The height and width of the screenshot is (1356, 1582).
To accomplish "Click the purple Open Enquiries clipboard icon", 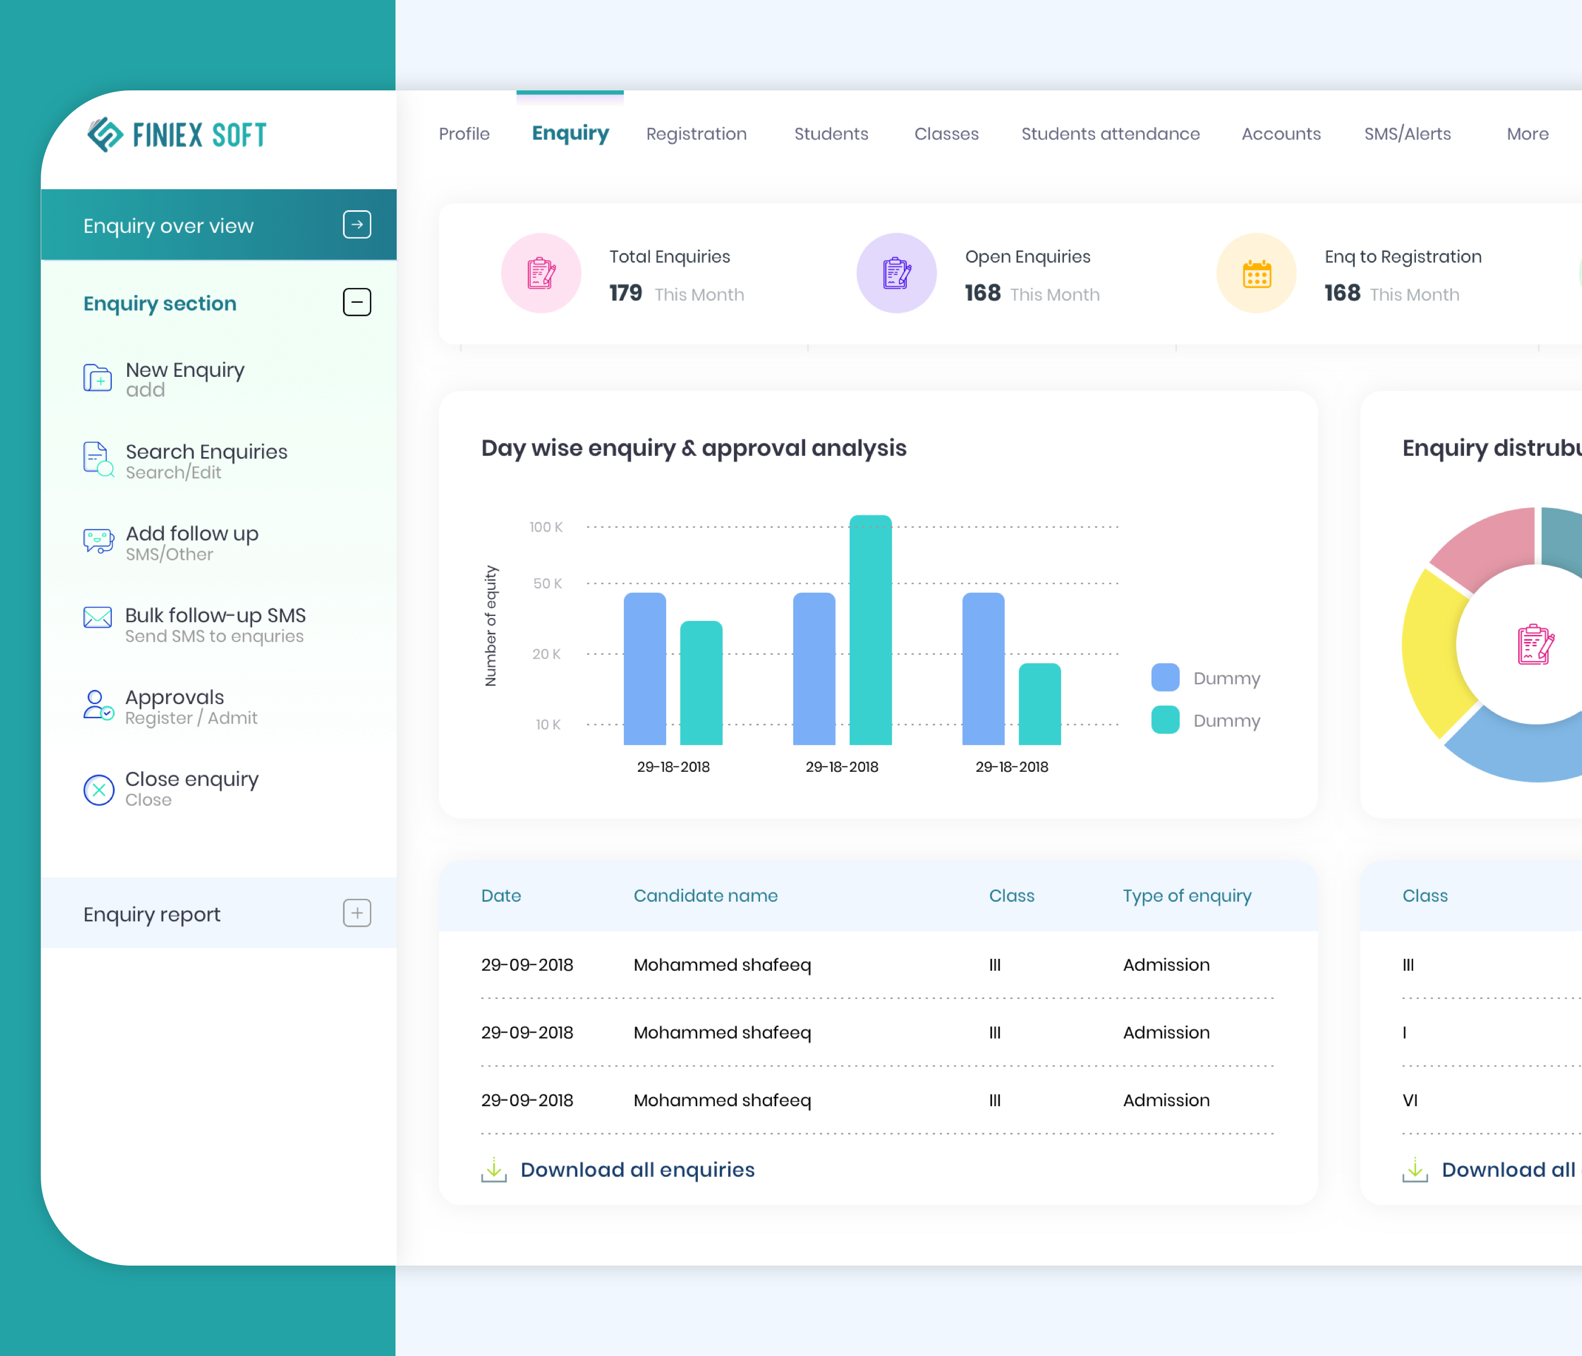I will [x=896, y=273].
